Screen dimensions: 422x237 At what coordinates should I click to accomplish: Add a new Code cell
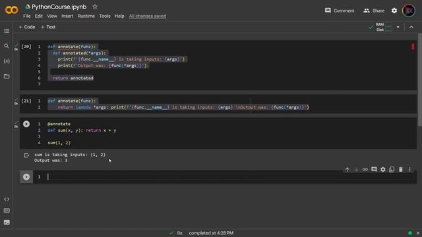coord(27,27)
